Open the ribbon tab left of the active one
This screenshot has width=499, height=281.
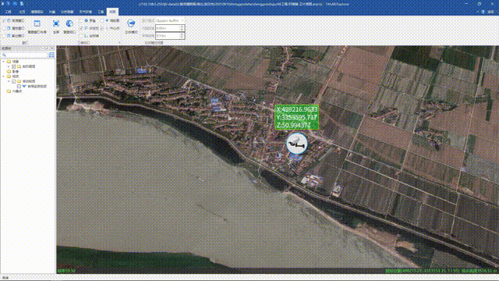pyautogui.click(x=101, y=12)
